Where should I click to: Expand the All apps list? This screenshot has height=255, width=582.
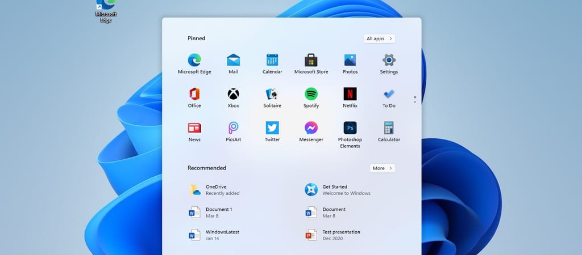tap(379, 39)
